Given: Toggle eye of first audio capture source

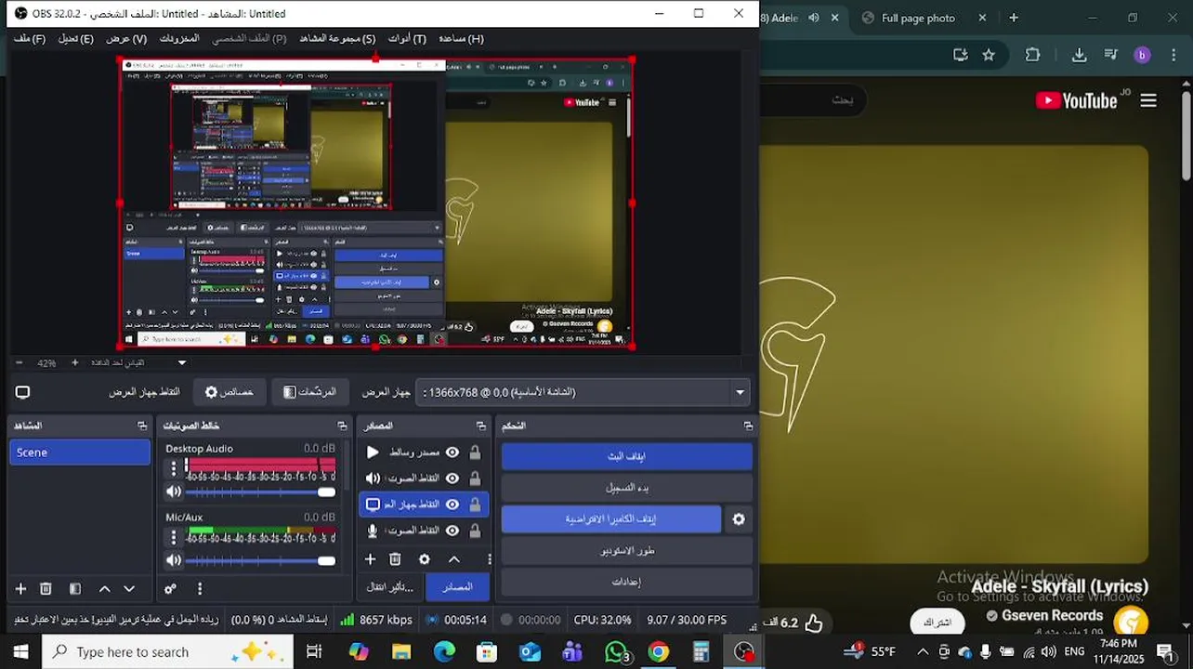Looking at the screenshot, I should [x=452, y=479].
